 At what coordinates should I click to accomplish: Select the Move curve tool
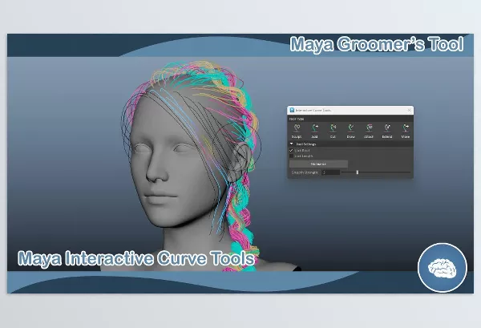[406, 131]
